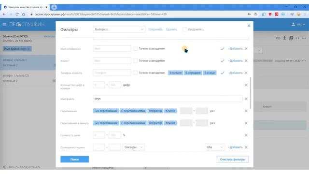
Task: Remove the Клиент filter row
Action: [x=246, y=61]
